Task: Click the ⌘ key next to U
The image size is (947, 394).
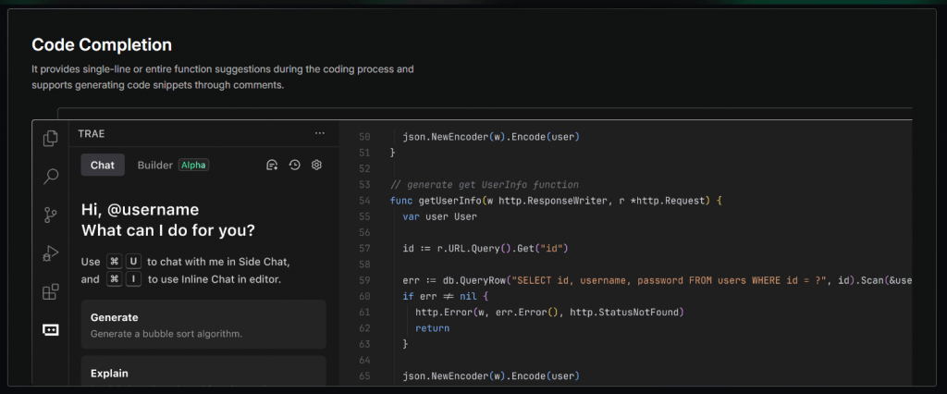Action: coord(114,262)
